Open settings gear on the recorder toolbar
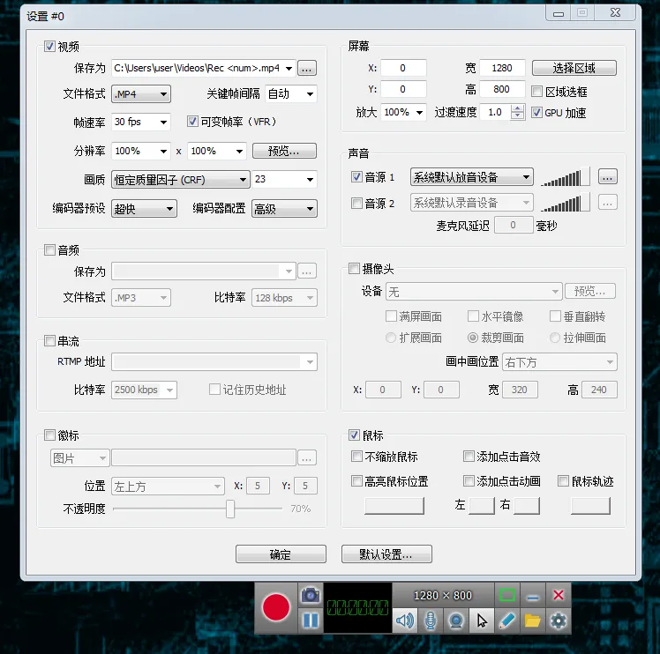 point(559,621)
